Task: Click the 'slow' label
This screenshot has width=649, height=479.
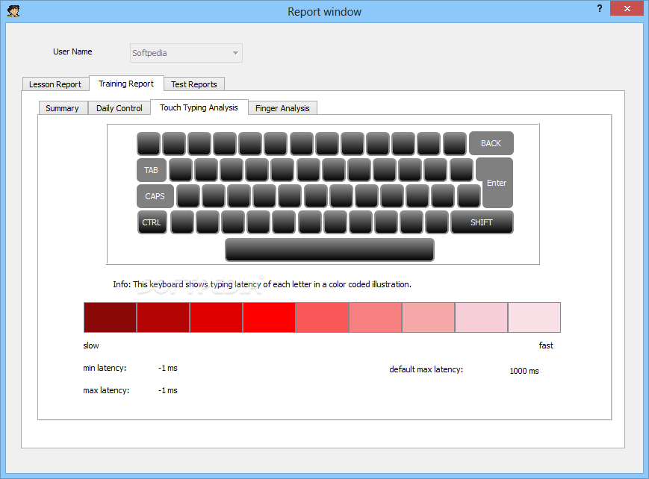Action: pyautogui.click(x=91, y=345)
